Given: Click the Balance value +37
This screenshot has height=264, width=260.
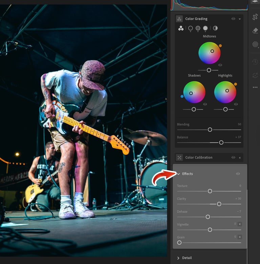Looking at the screenshot, I should point(238,137).
